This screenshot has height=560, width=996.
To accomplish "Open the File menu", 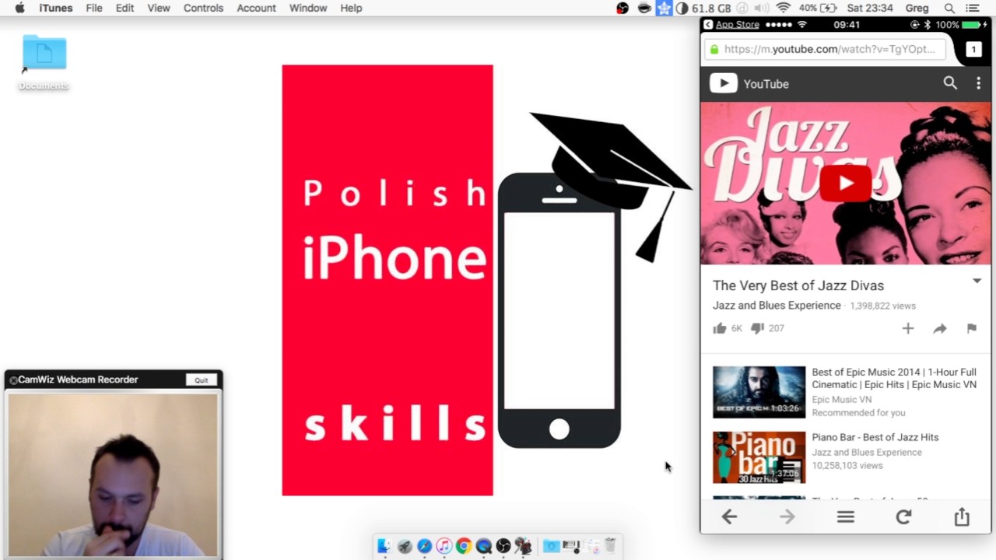I will 94,8.
